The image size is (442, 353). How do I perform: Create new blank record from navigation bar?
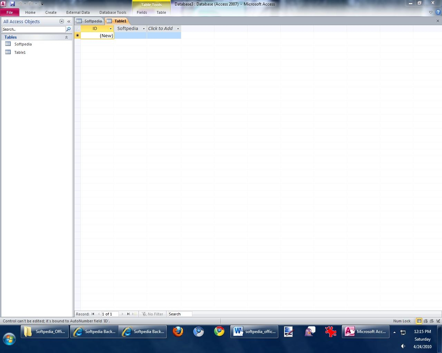click(134, 314)
